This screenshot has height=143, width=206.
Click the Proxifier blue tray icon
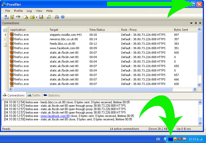pyautogui.click(x=170, y=139)
